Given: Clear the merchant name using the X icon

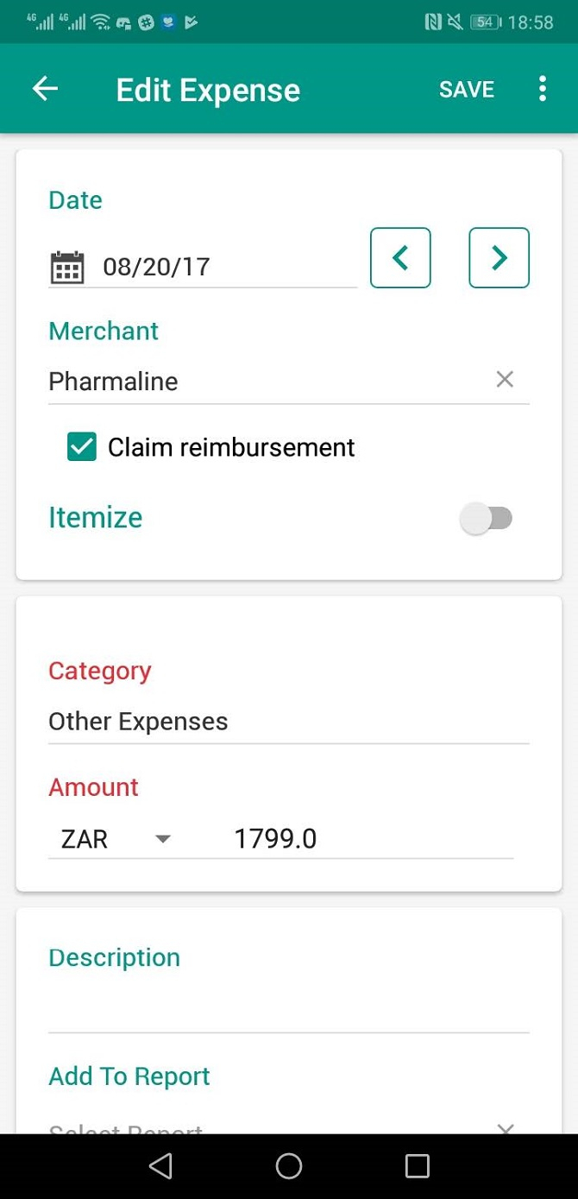Looking at the screenshot, I should 504,379.
